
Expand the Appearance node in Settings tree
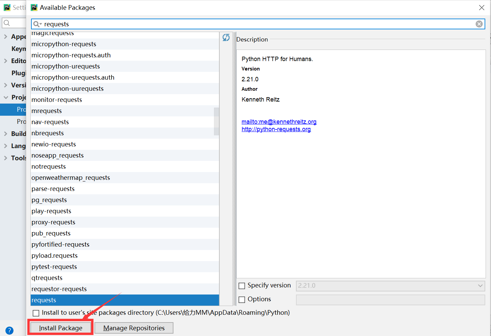[x=5, y=36]
